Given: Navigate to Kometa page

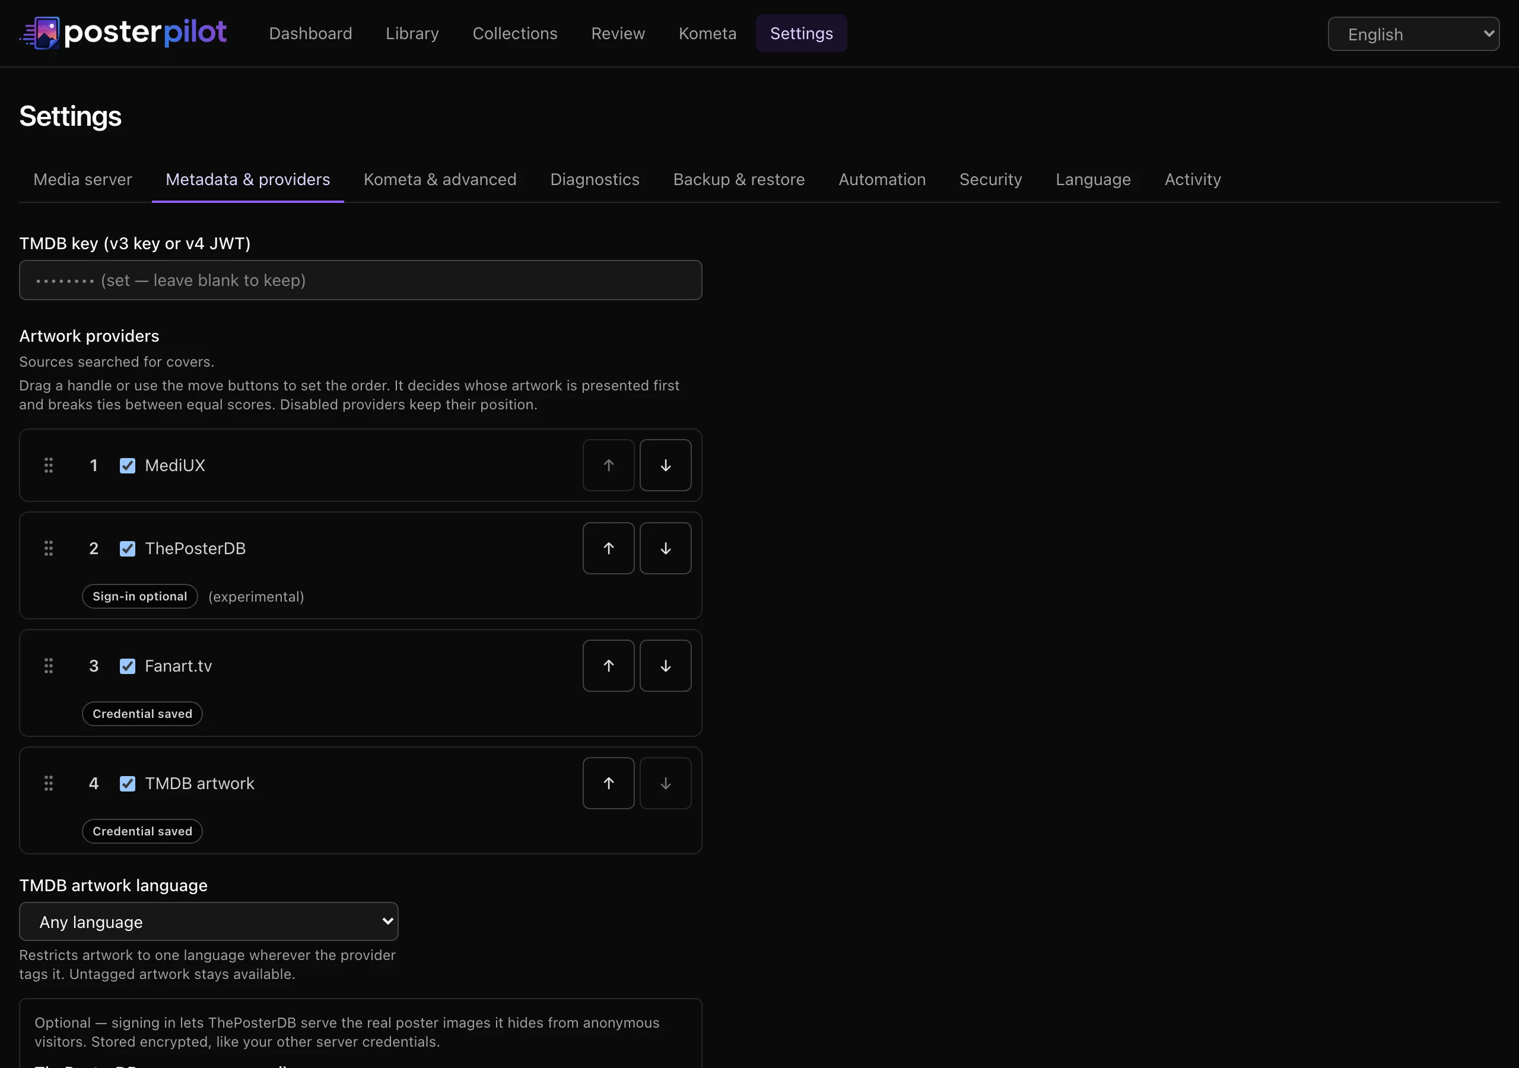Looking at the screenshot, I should coord(707,33).
